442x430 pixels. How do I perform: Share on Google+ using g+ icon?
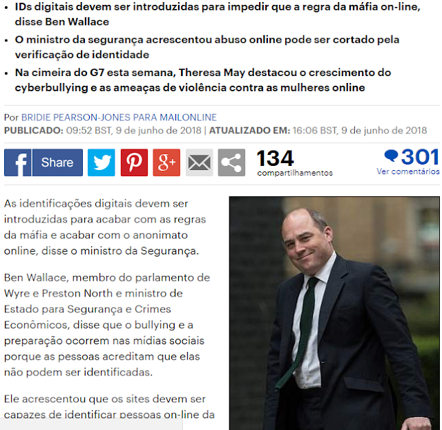[166, 162]
